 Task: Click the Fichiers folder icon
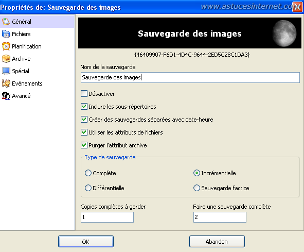pos(6,34)
